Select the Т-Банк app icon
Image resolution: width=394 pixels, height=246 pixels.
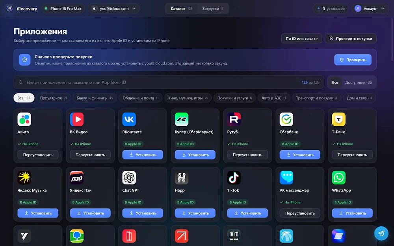tap(339, 119)
